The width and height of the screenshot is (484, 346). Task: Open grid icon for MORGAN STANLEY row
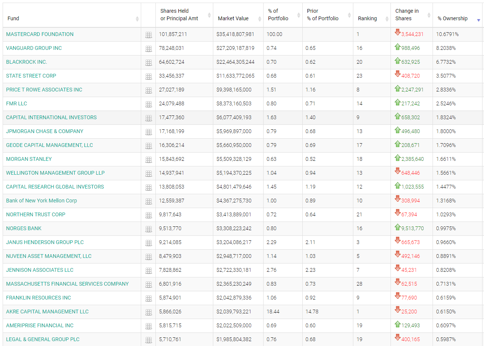point(149,160)
